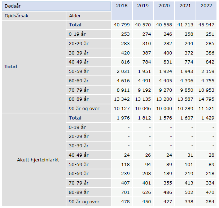Click value 4 396 in 60-69 år row

(187, 81)
